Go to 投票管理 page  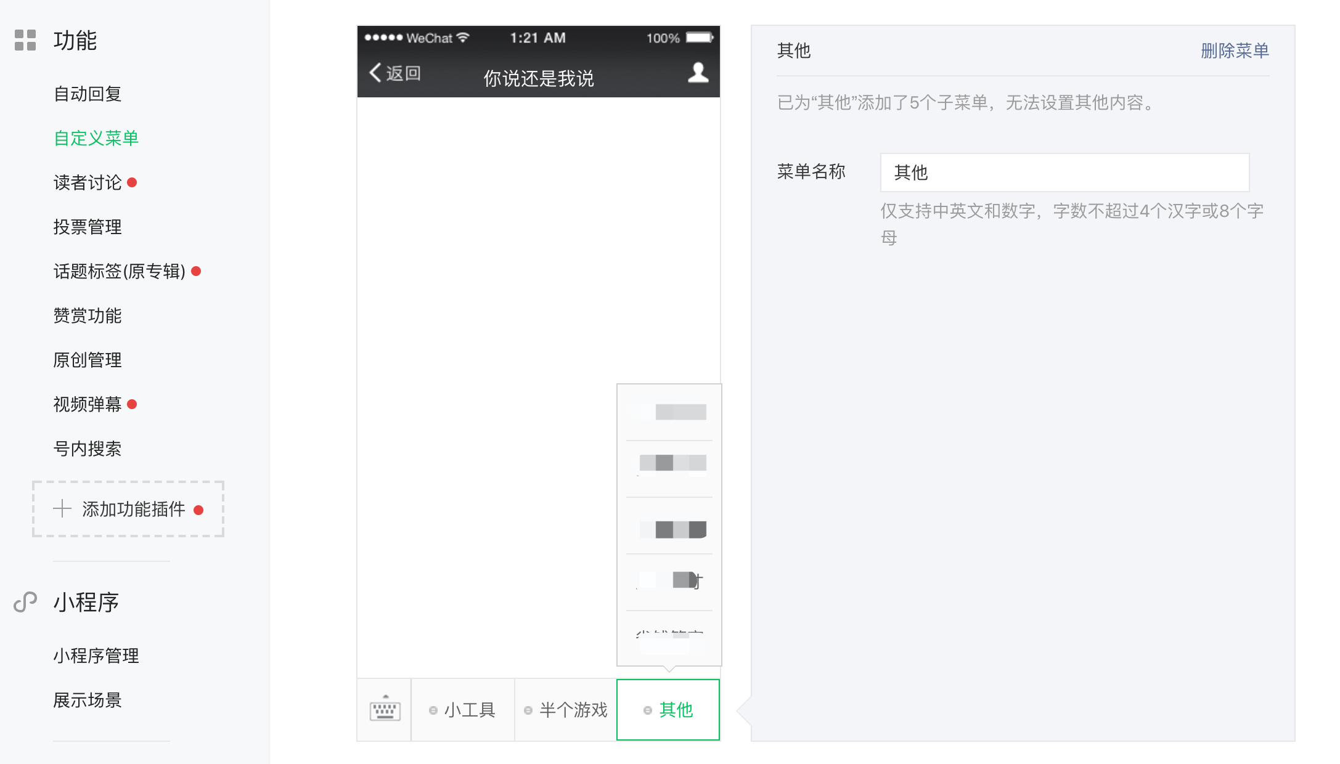click(x=88, y=227)
